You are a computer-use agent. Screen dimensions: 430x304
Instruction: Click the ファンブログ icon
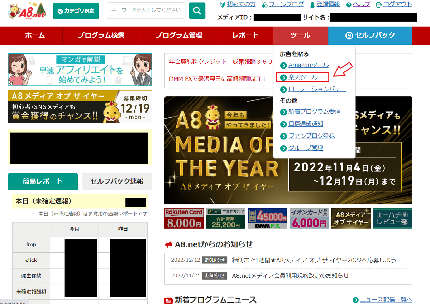coord(264,5)
